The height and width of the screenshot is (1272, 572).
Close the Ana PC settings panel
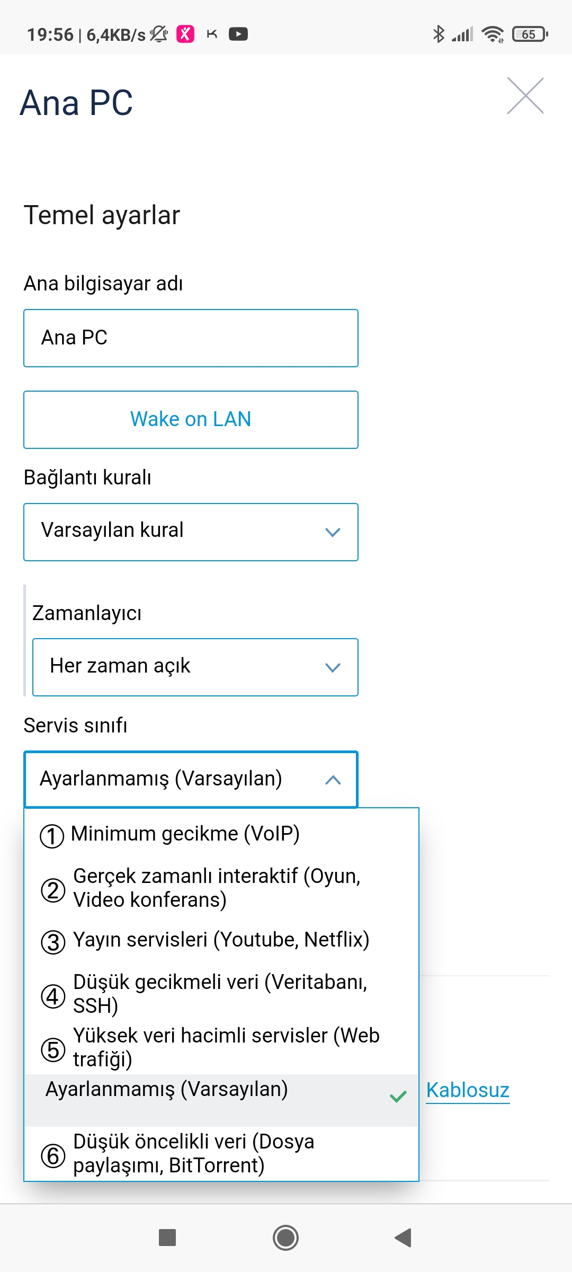pos(525,95)
